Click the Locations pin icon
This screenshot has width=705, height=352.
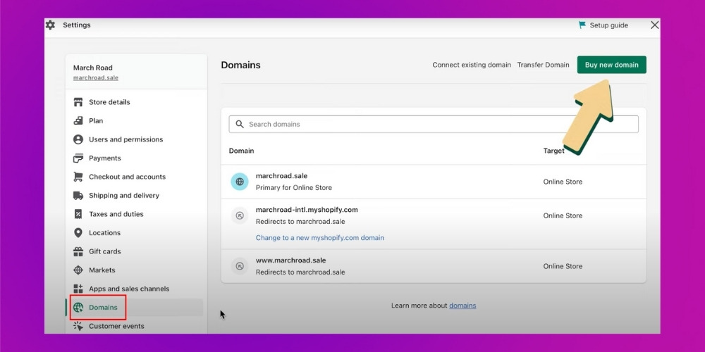[x=78, y=233]
